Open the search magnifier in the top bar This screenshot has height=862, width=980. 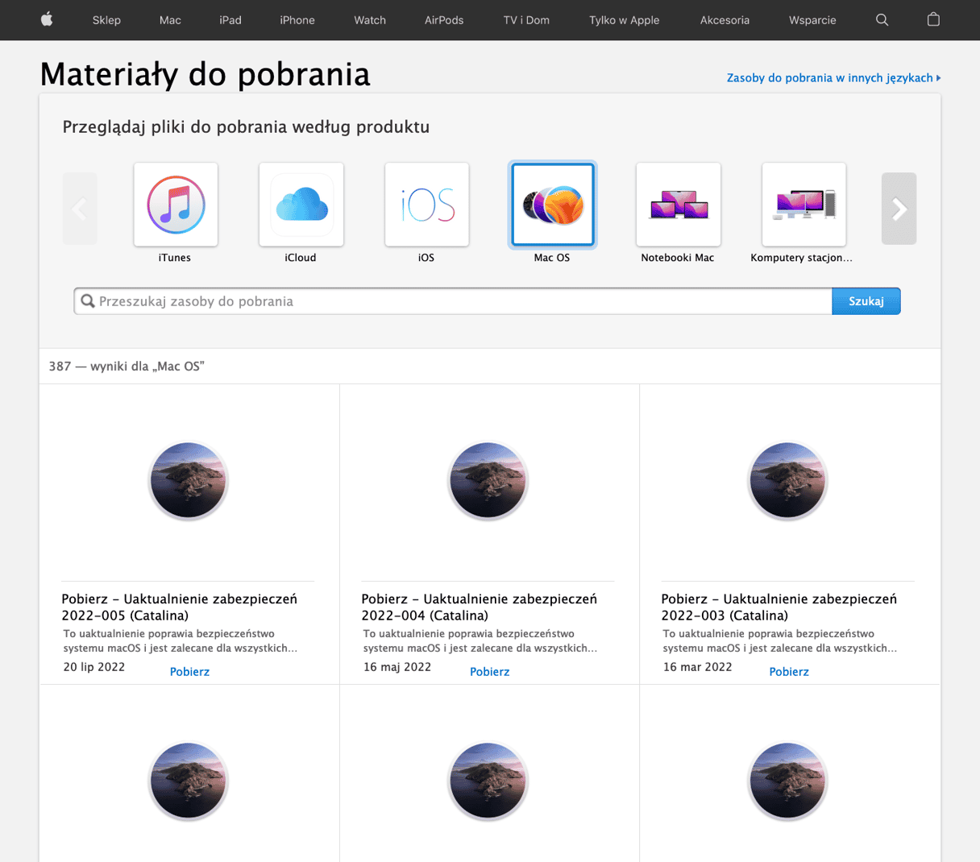[882, 19]
